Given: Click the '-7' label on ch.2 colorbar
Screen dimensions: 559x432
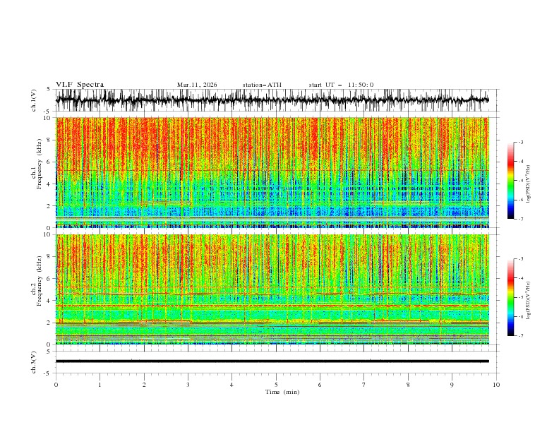Looking at the screenshot, I should pos(521,336).
